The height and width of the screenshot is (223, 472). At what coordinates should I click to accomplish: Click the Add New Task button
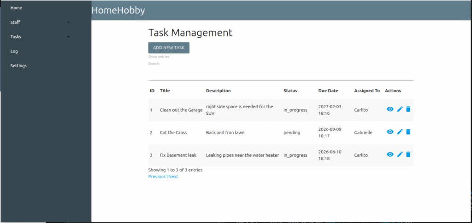click(x=169, y=47)
